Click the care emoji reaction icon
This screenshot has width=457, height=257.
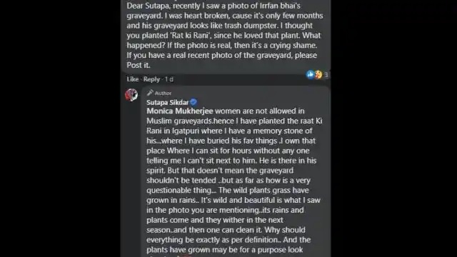click(318, 75)
